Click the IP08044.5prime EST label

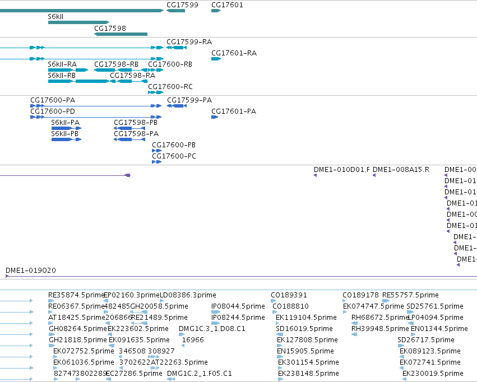pos(238,306)
